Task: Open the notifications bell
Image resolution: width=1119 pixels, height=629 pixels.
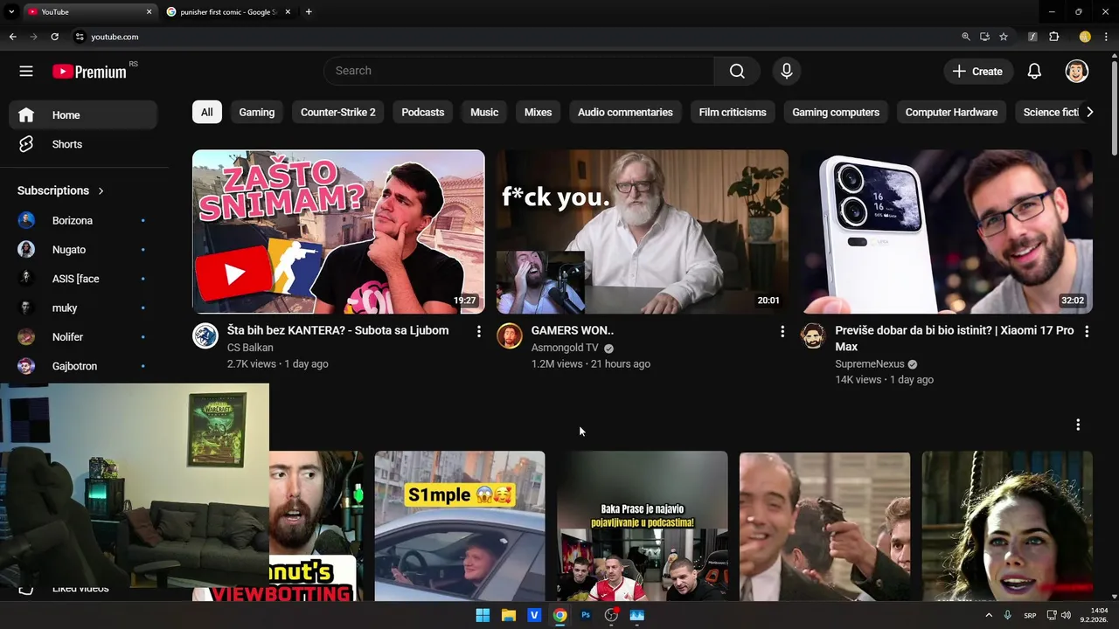Action: [x=1034, y=72]
